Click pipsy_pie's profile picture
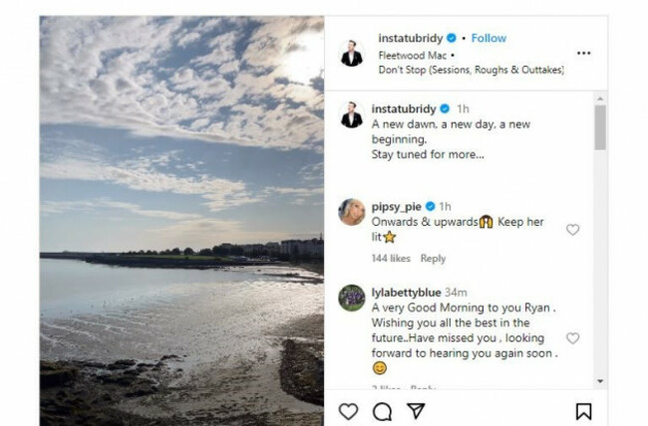The height and width of the screenshot is (426, 648). 351,212
